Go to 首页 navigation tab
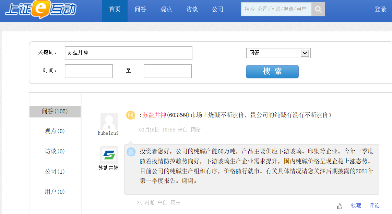This screenshot has width=392, height=214. [x=115, y=10]
